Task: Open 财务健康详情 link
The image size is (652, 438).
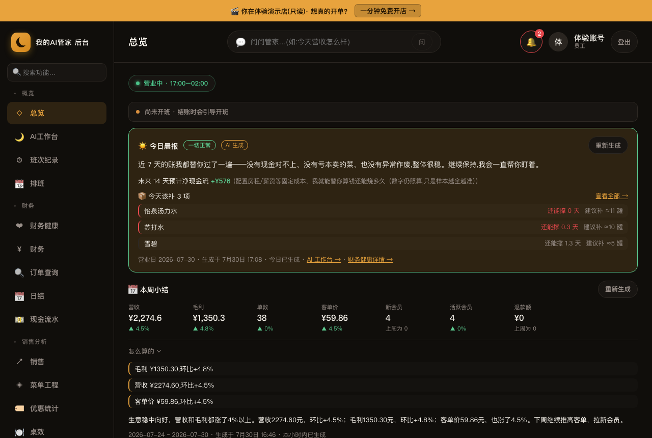Action: click(x=370, y=259)
